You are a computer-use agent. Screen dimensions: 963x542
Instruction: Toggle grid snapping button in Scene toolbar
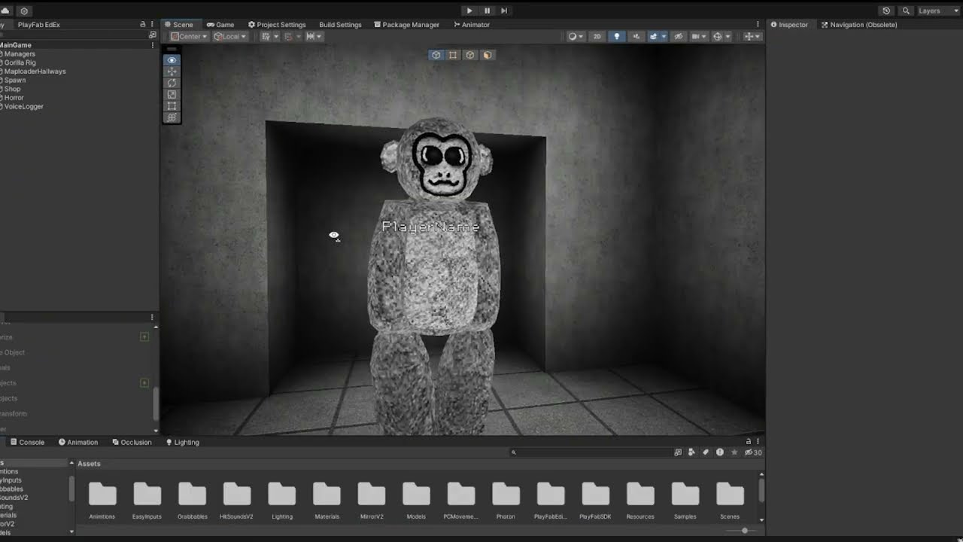tap(288, 36)
